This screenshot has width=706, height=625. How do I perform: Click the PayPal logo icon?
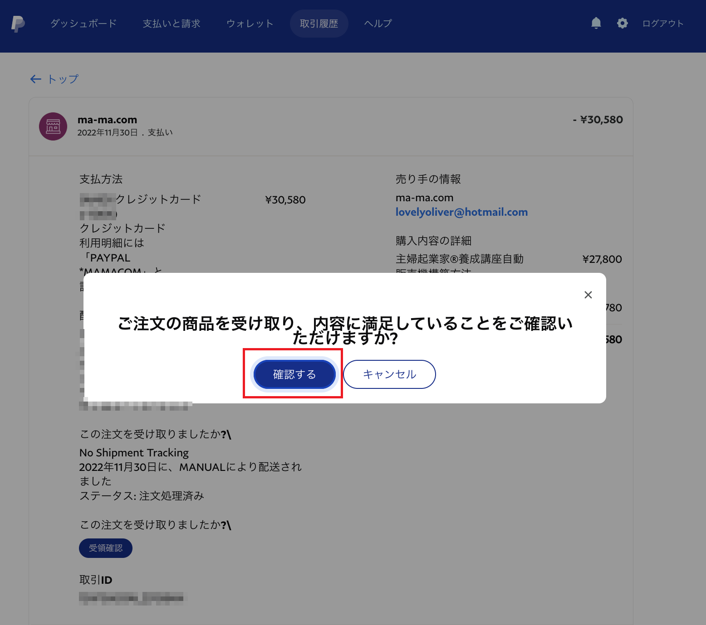click(18, 24)
